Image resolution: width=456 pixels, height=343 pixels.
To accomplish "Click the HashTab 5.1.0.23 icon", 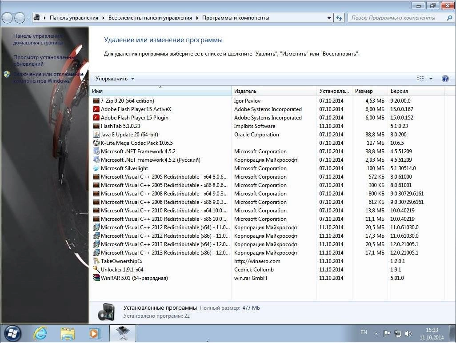I will click(96, 126).
